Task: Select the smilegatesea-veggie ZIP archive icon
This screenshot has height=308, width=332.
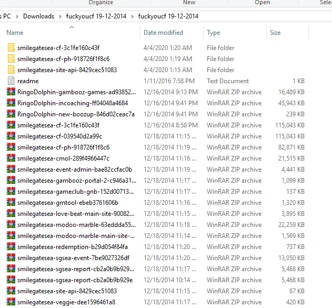Action: 11,302
